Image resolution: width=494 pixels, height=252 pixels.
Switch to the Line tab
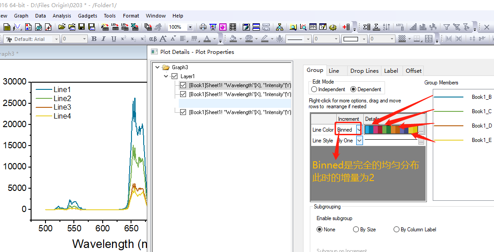coord(334,71)
